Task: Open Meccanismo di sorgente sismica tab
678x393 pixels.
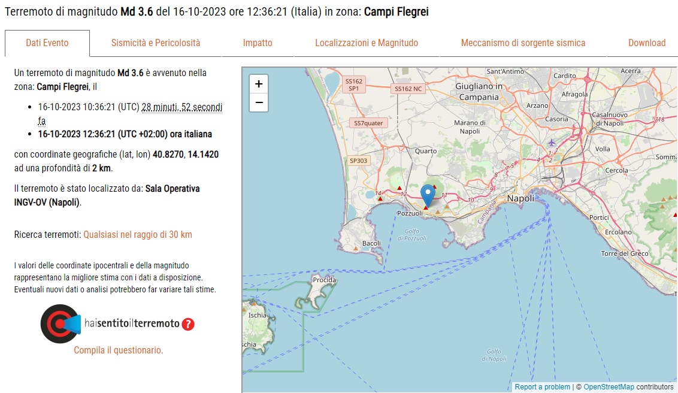Action: pyautogui.click(x=523, y=43)
